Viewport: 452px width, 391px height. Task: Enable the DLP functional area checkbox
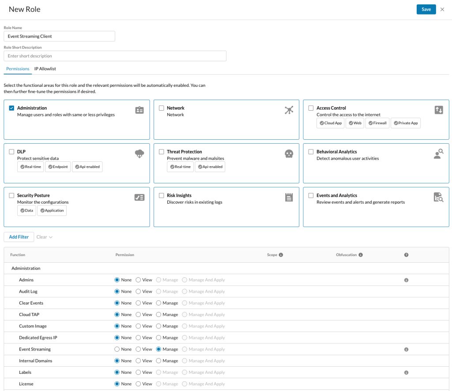(11, 152)
